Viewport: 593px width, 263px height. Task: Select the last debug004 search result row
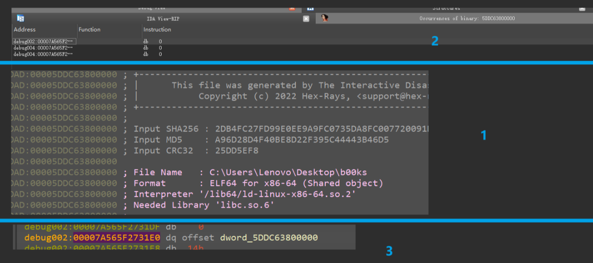click(88, 54)
